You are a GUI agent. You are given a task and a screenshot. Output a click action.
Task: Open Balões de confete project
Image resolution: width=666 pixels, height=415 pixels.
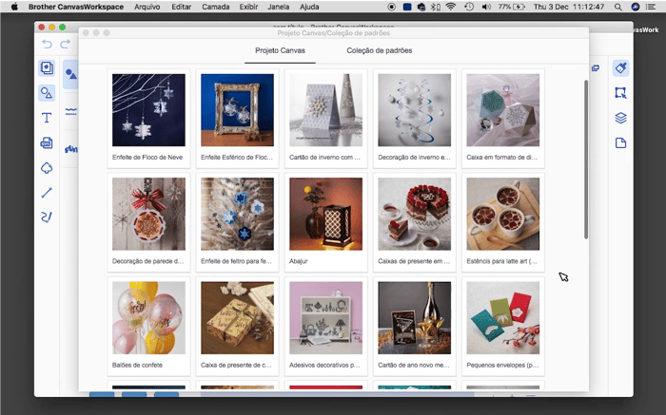click(148, 327)
